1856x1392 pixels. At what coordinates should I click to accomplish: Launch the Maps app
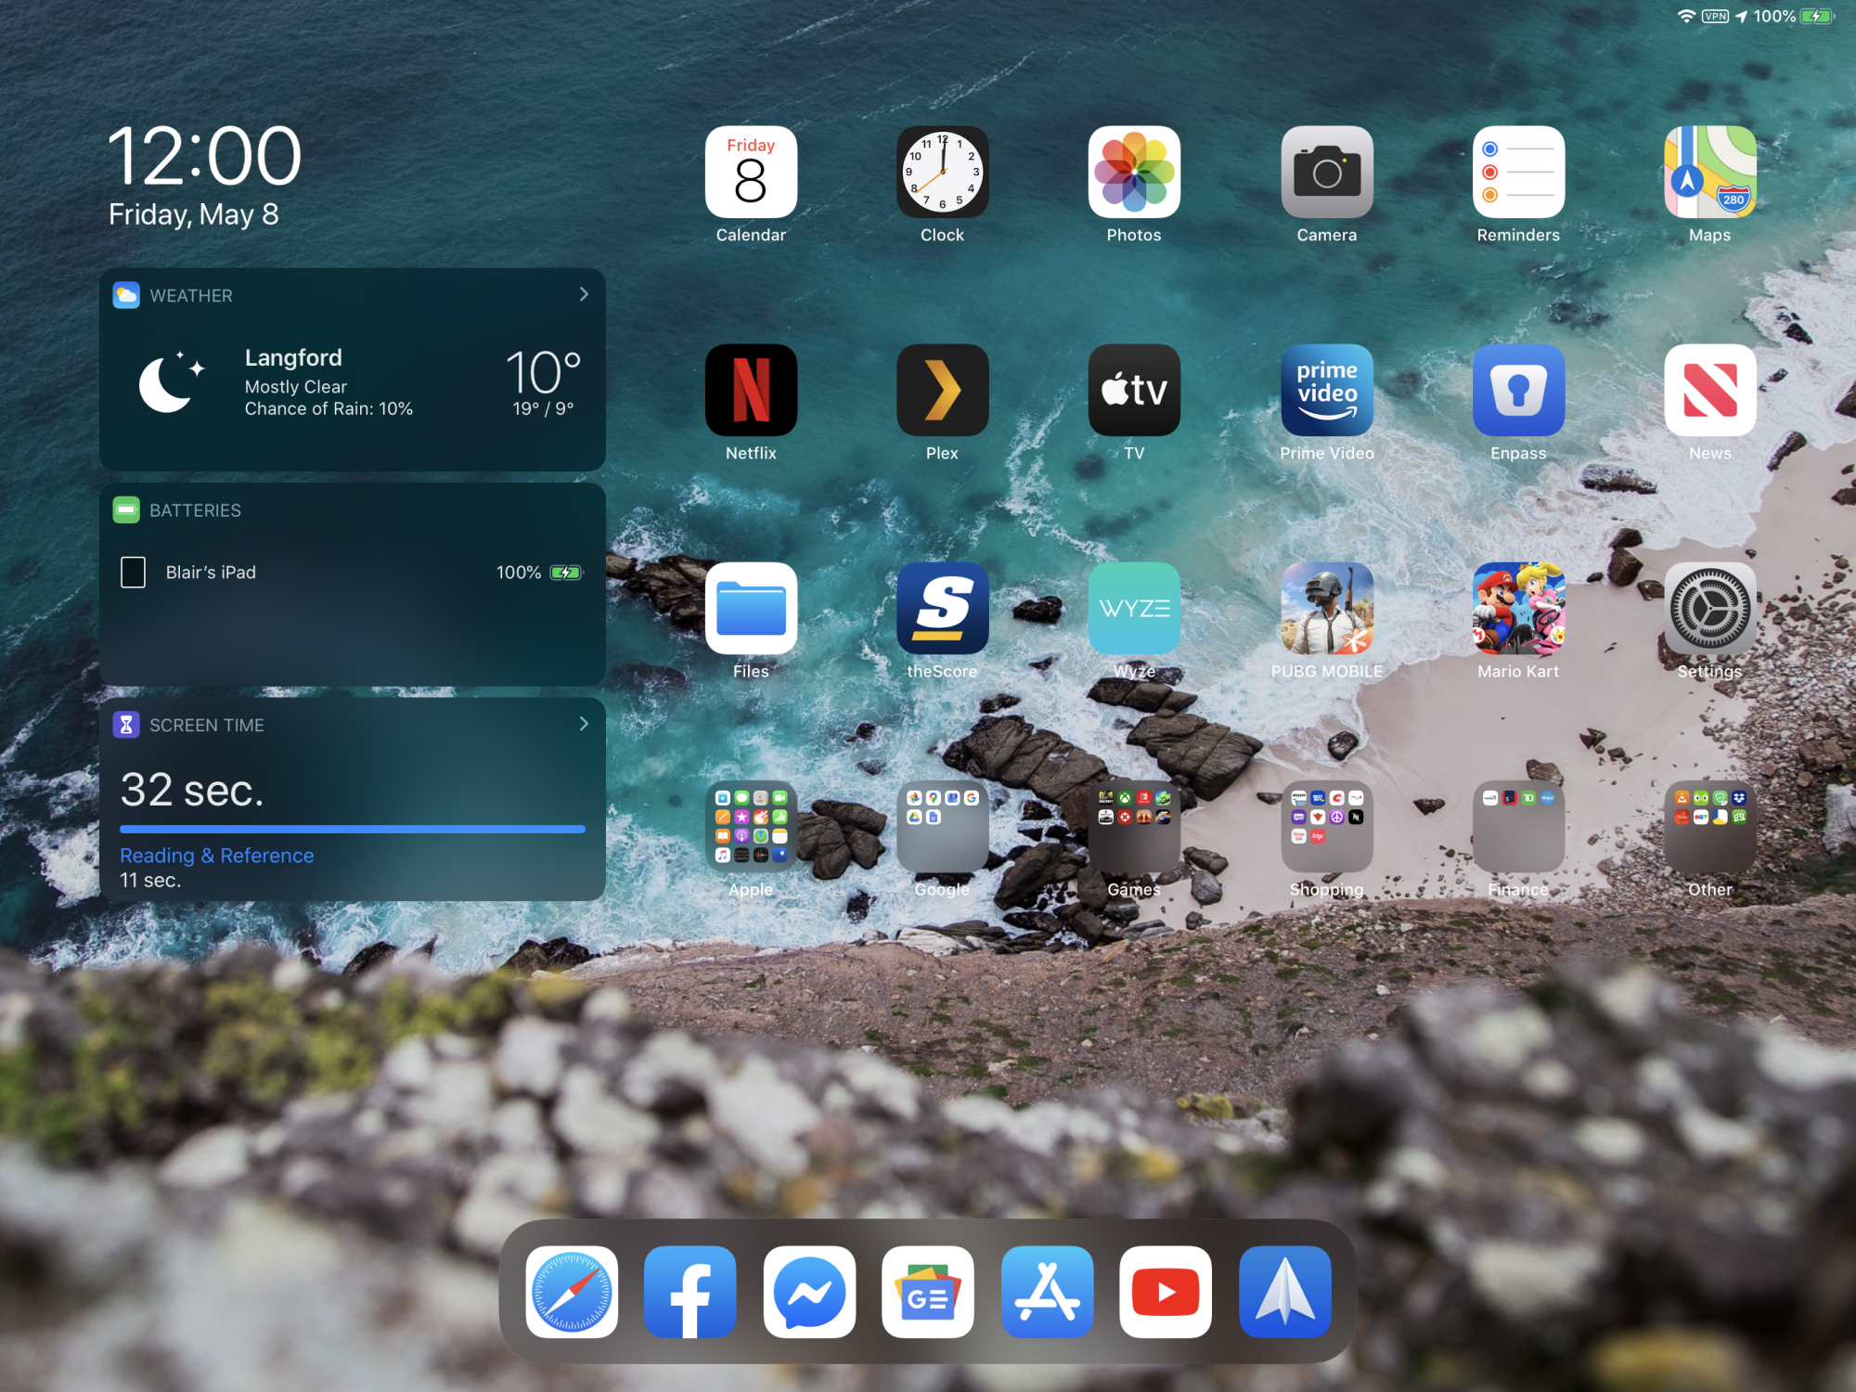point(1710,172)
